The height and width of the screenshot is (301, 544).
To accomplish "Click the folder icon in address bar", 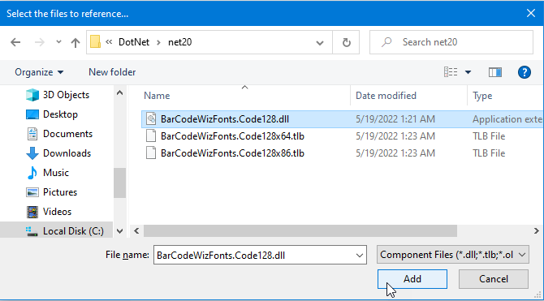I will 96,42.
